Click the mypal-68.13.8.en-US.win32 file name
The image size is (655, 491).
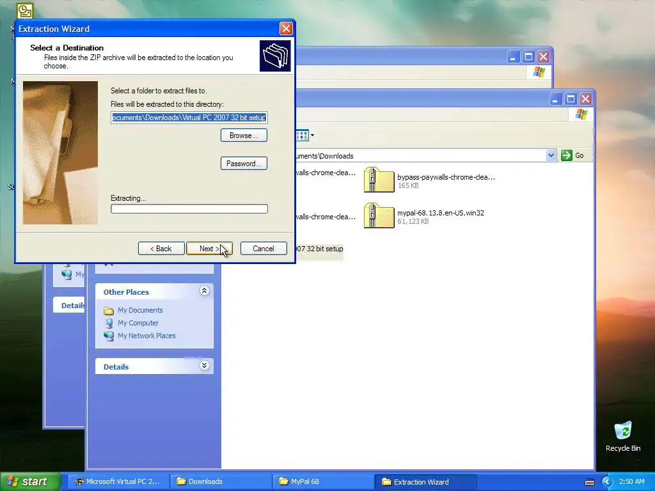coord(440,213)
